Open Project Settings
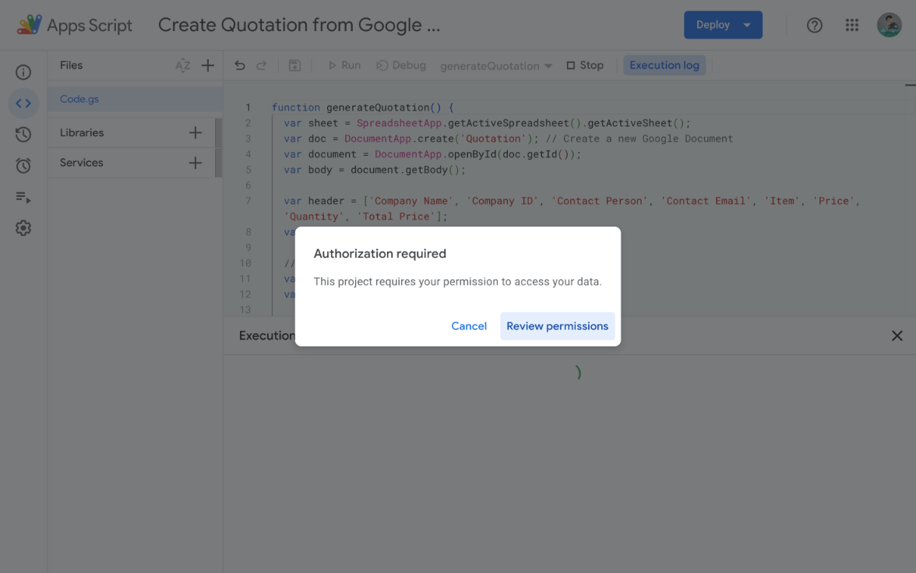Viewport: 916px width, 573px height. 23,227
